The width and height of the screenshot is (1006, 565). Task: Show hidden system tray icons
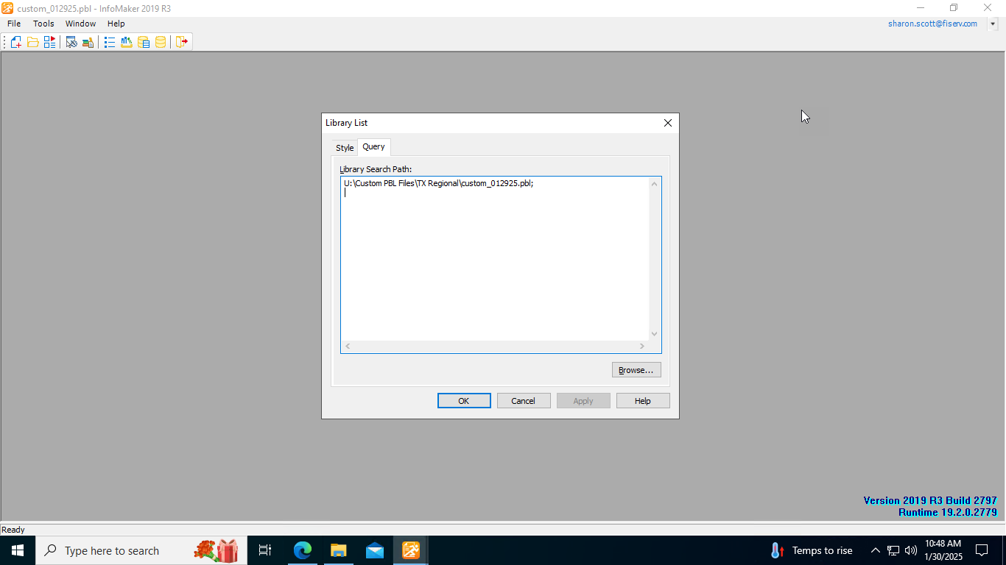click(x=875, y=550)
